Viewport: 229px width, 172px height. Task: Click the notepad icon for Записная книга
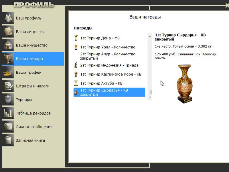pos(8,140)
